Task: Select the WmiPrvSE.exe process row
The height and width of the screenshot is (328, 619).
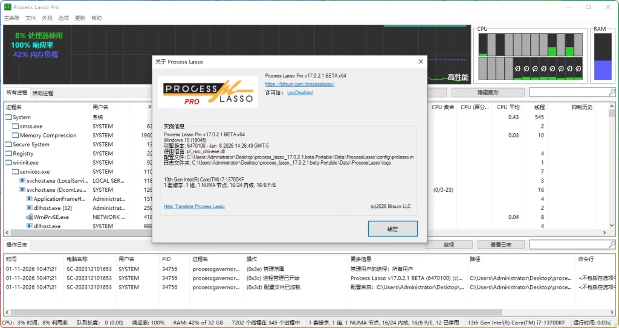Action: 306,216
